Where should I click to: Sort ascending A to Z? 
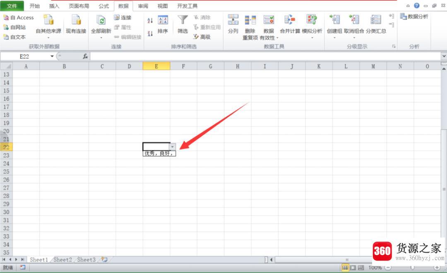click(x=150, y=21)
